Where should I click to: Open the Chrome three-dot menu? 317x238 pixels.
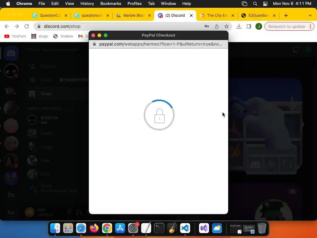310,27
